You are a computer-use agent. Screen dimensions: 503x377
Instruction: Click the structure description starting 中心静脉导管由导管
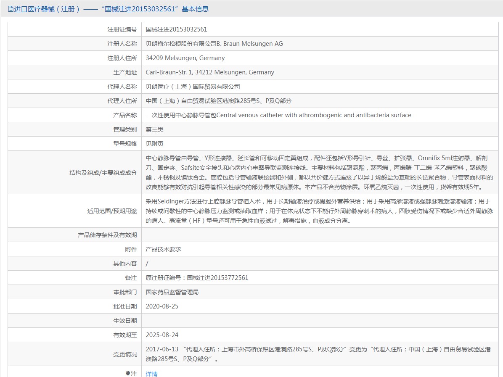pos(319,172)
